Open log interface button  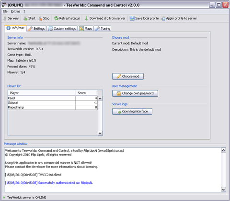click(x=132, y=112)
